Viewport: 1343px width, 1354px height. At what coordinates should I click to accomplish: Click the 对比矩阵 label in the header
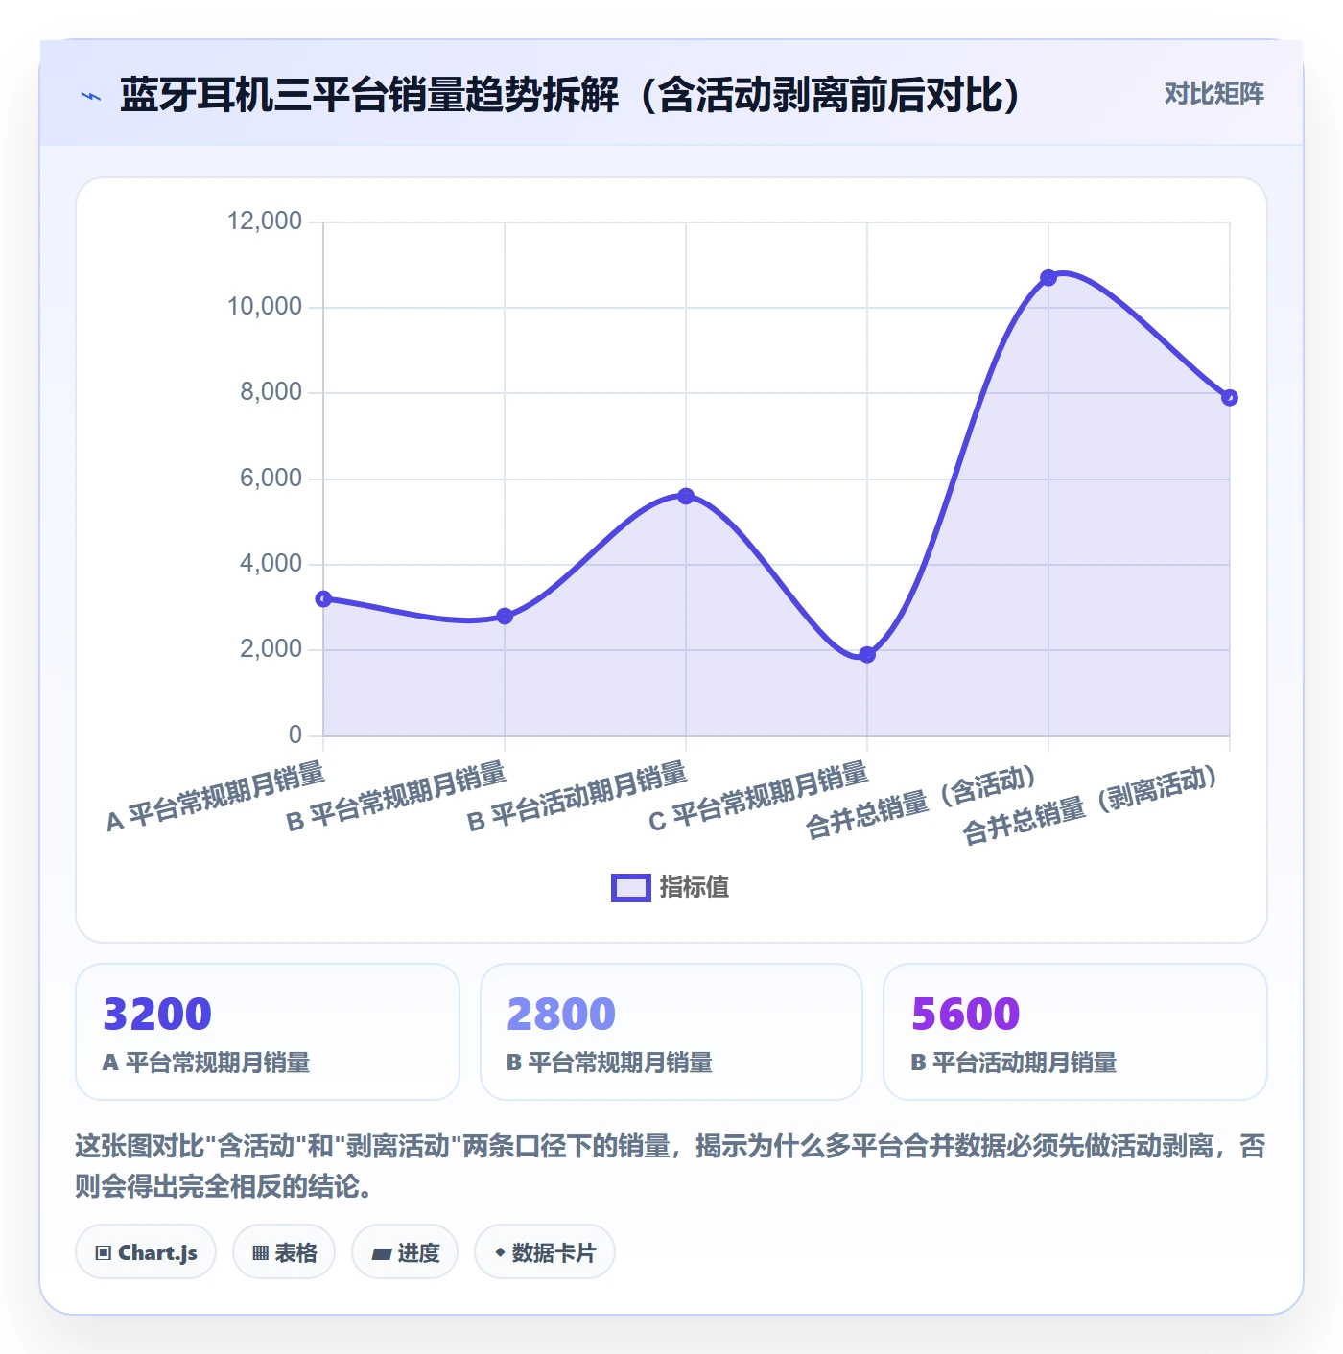pos(1213,94)
